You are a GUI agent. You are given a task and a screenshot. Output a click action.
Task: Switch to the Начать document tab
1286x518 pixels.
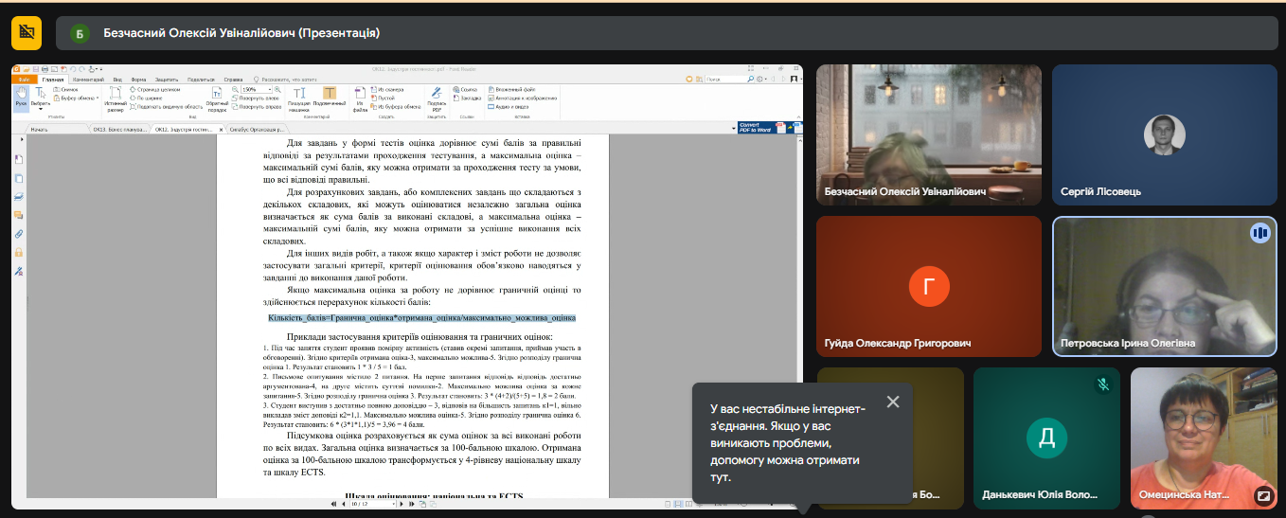tap(39, 128)
